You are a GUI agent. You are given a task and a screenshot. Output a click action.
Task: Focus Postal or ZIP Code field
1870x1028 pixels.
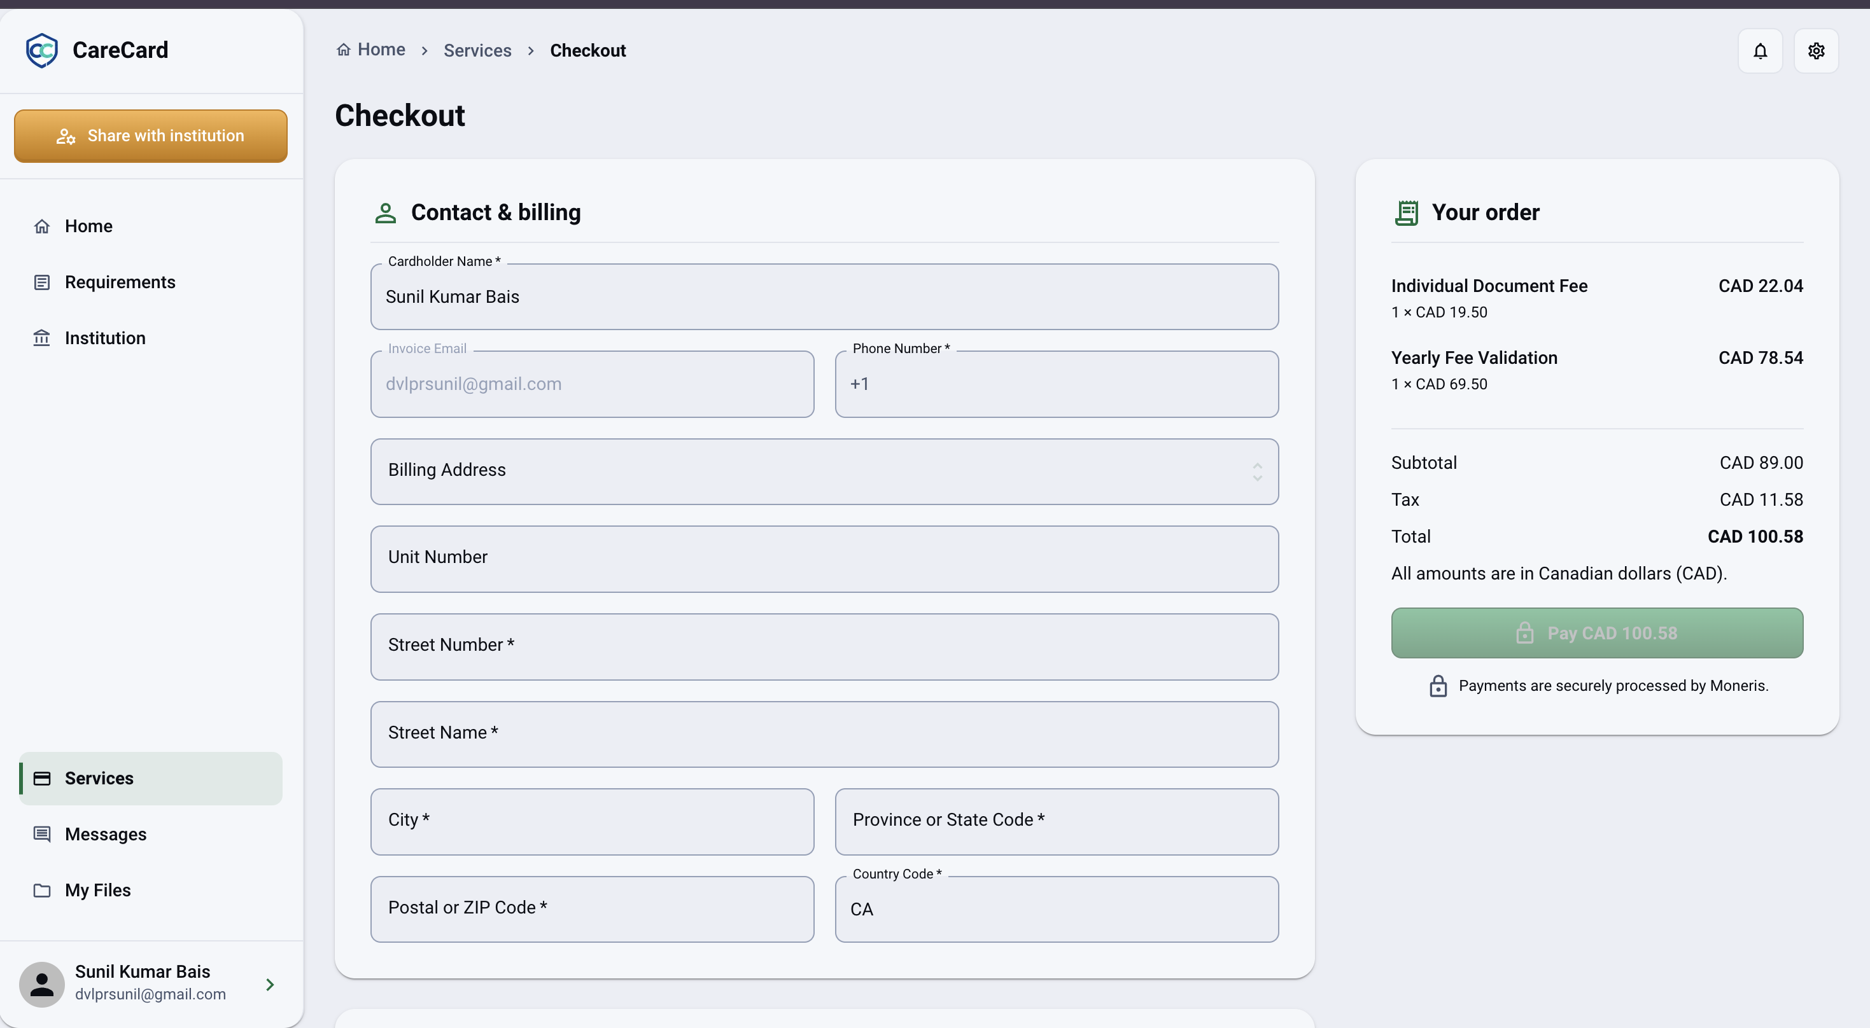pos(592,910)
